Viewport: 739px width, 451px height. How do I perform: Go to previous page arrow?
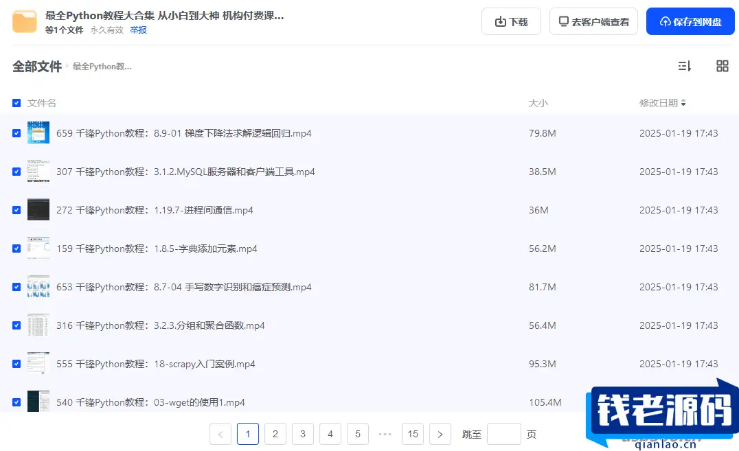220,434
